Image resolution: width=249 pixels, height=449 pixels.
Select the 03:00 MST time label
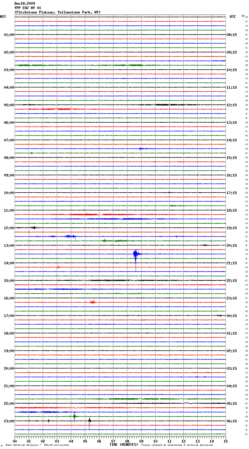[x=9, y=70]
